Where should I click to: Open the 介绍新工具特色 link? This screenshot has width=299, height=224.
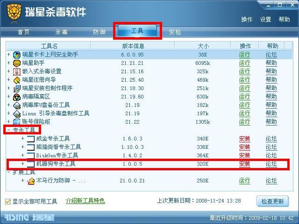[x=85, y=201]
